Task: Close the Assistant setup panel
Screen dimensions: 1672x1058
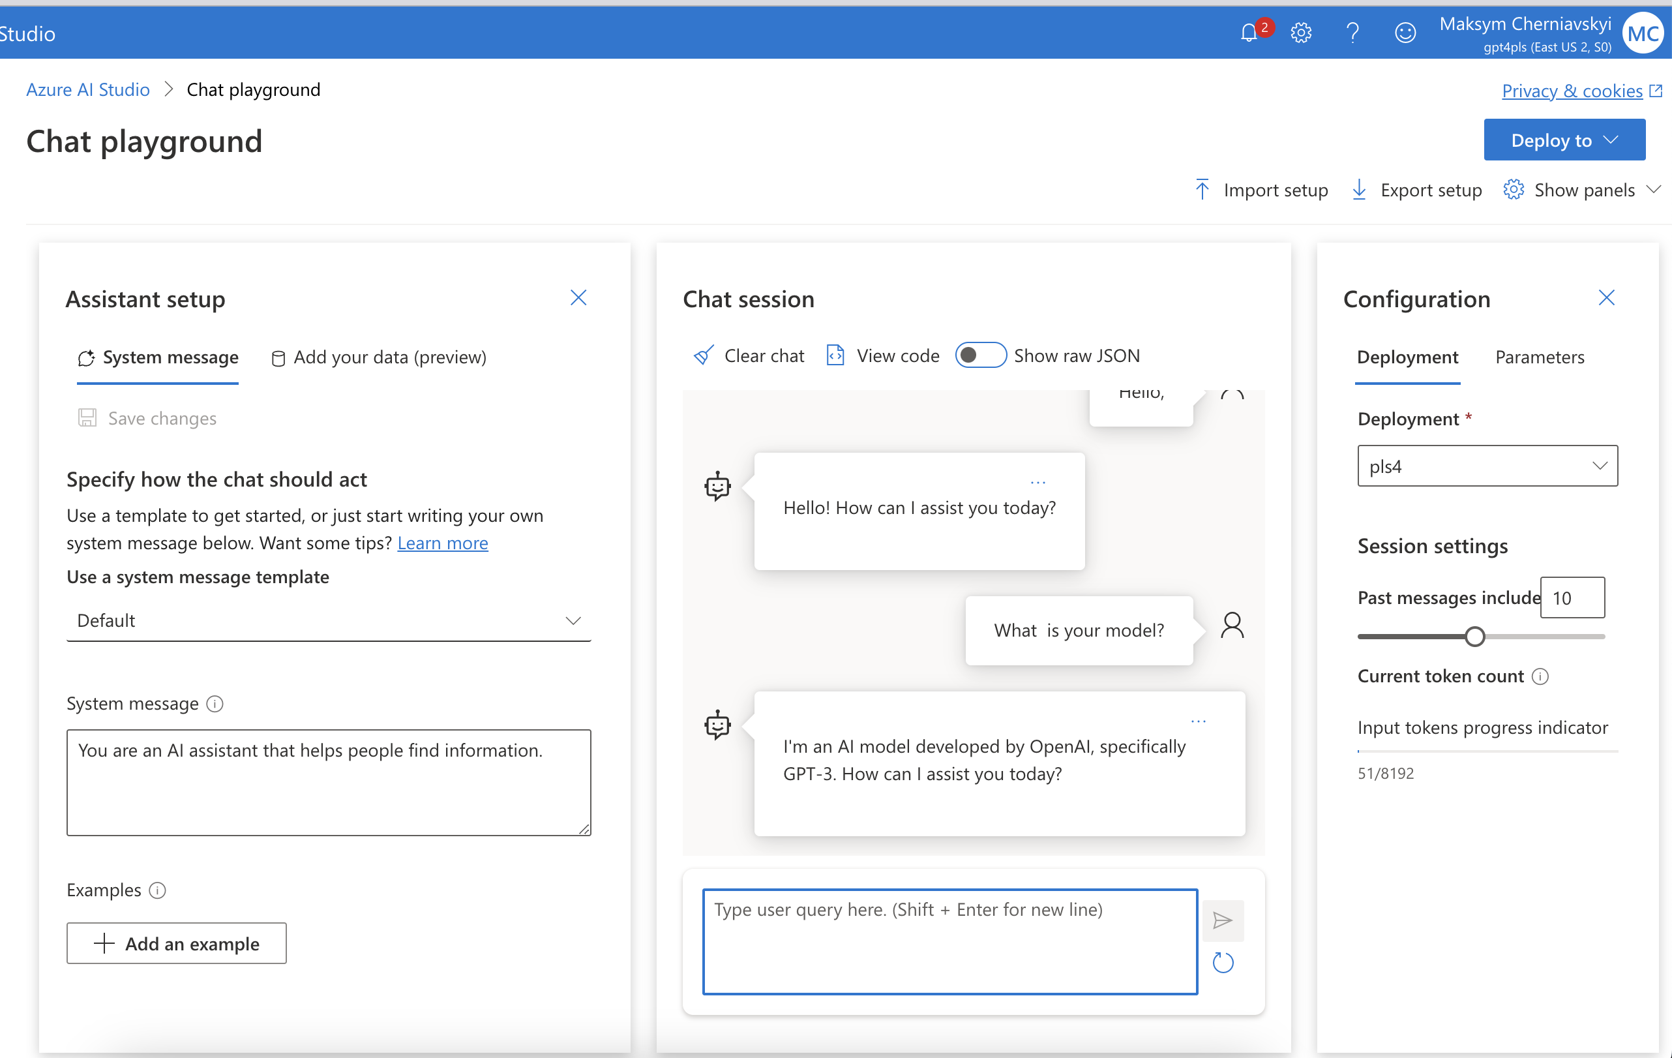Action: click(578, 297)
